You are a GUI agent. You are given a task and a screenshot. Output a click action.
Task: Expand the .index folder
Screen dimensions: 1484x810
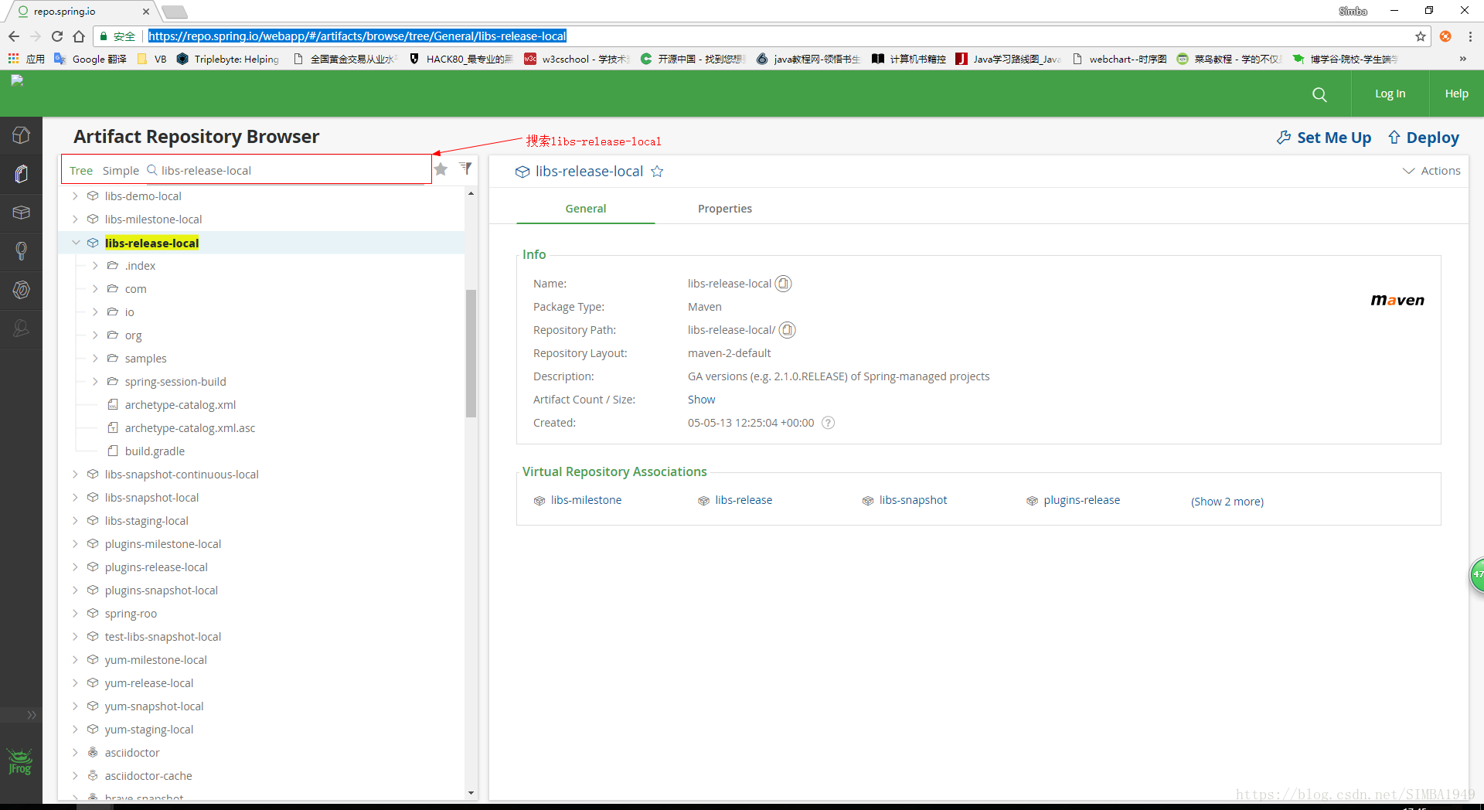(x=95, y=266)
